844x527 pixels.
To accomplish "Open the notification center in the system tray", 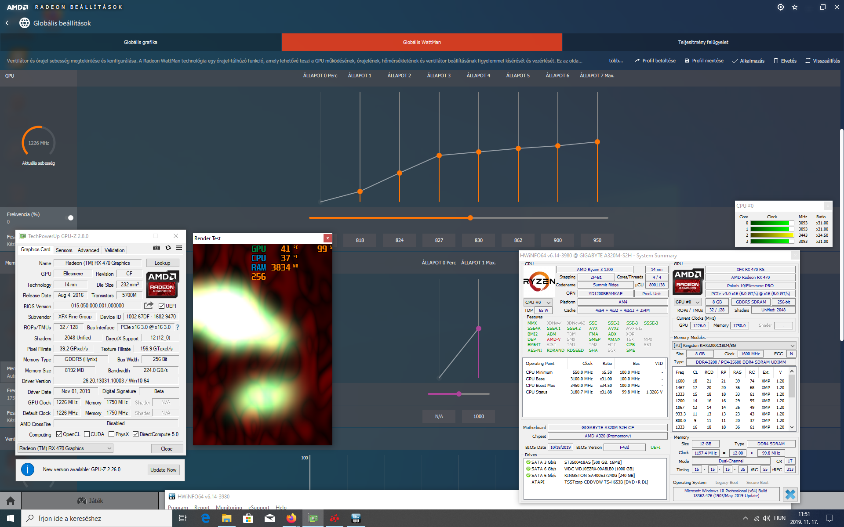I will point(829,518).
